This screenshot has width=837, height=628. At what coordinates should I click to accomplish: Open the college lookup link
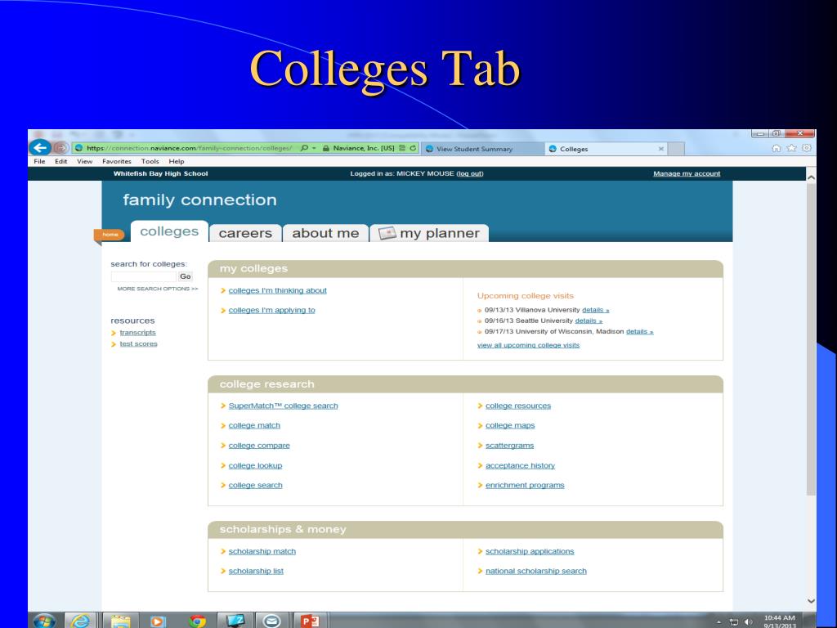(255, 465)
